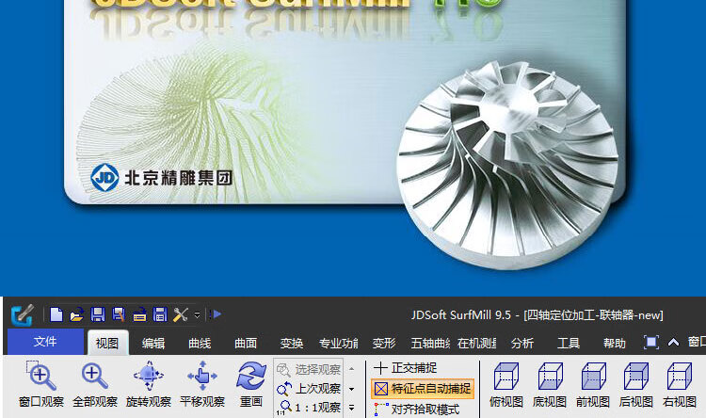706x418 pixels.
Task: Open the 工具 ribbon tab
Action: click(569, 344)
